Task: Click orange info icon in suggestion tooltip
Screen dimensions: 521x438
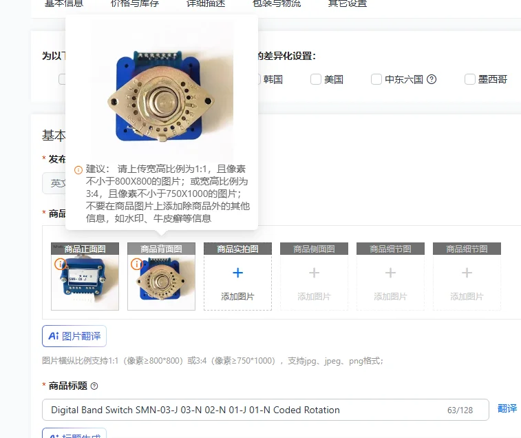Action: 78,170
